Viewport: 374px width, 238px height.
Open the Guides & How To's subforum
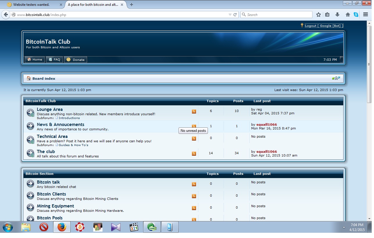pyautogui.click(x=73, y=145)
